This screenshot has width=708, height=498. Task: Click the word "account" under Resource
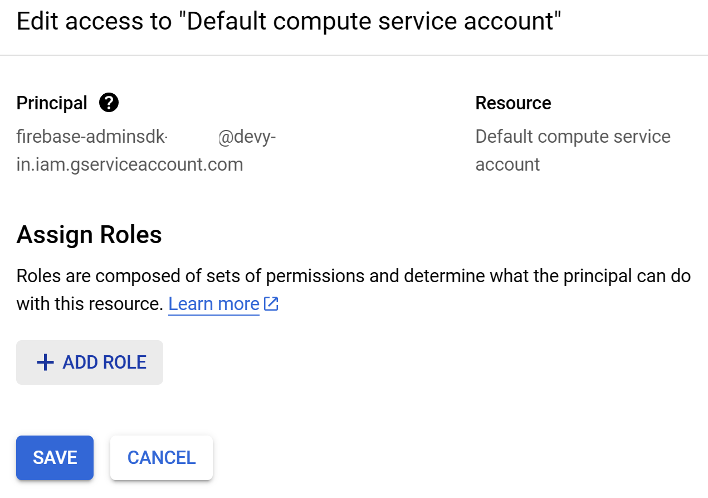tap(507, 165)
